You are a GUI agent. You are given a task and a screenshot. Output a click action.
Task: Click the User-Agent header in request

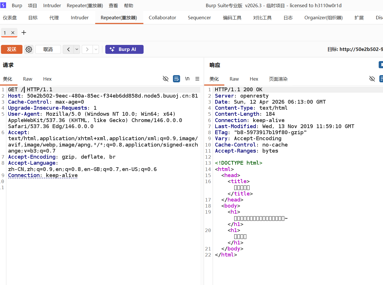pyautogui.click(x=95, y=120)
